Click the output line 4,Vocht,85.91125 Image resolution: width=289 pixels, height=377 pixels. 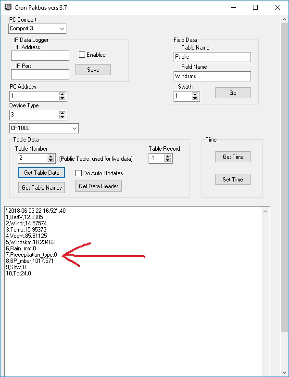coord(26,236)
